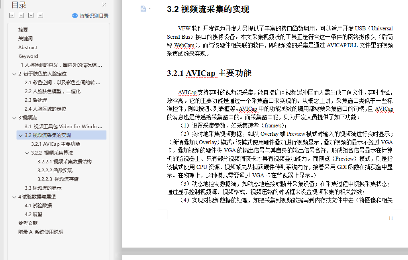
Task: Jump to '1 人脸检测的意义' outline entry
Action: coord(61,65)
